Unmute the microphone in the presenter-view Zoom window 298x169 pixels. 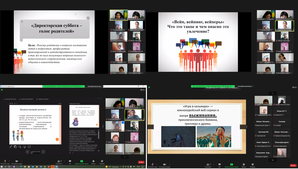coord(5,162)
